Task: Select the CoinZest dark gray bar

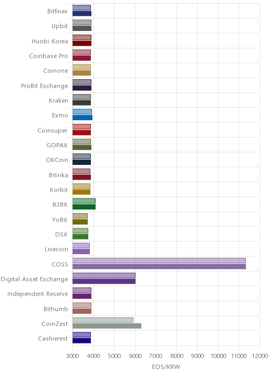Action: (x=107, y=326)
